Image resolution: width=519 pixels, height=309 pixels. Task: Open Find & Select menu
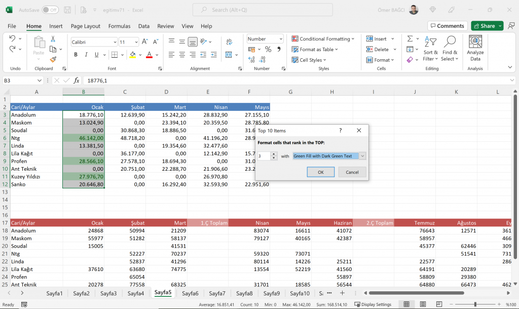[x=450, y=48]
